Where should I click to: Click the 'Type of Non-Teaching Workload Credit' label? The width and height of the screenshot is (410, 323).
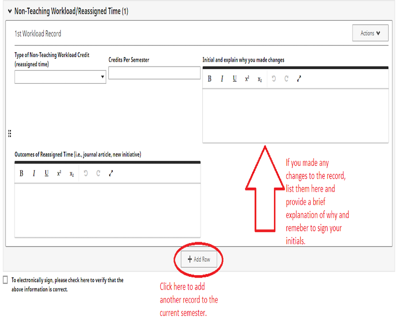coord(52,59)
